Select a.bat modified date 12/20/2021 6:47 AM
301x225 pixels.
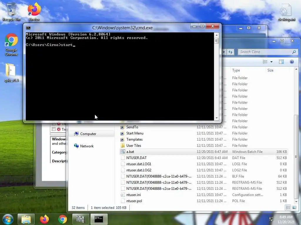(212, 152)
